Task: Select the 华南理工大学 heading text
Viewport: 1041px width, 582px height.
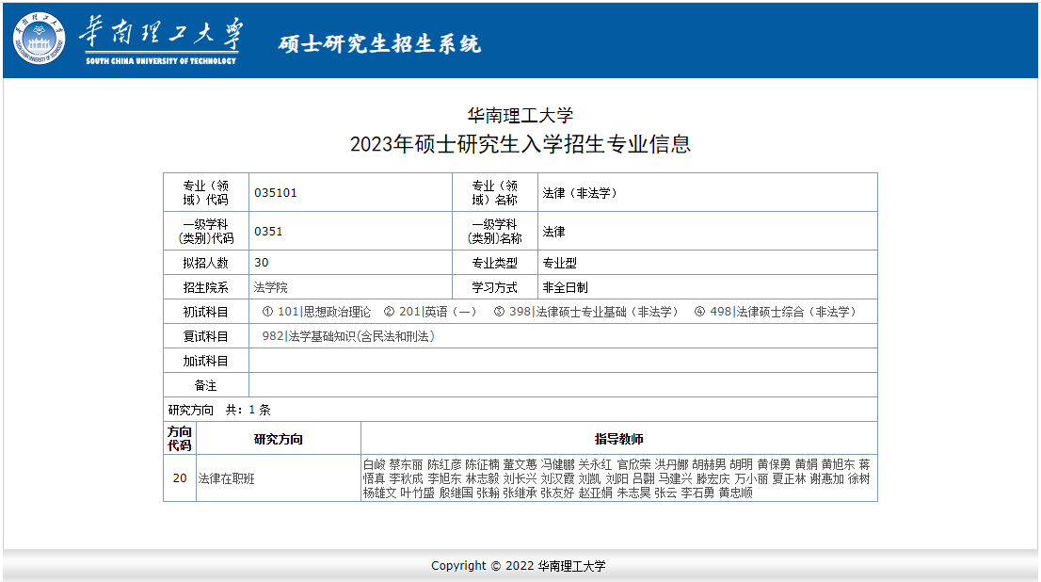Action: [520, 116]
